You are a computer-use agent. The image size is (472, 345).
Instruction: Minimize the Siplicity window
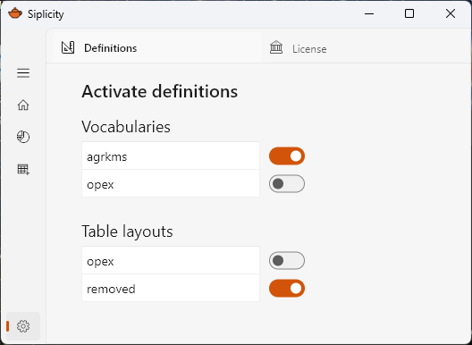point(369,13)
